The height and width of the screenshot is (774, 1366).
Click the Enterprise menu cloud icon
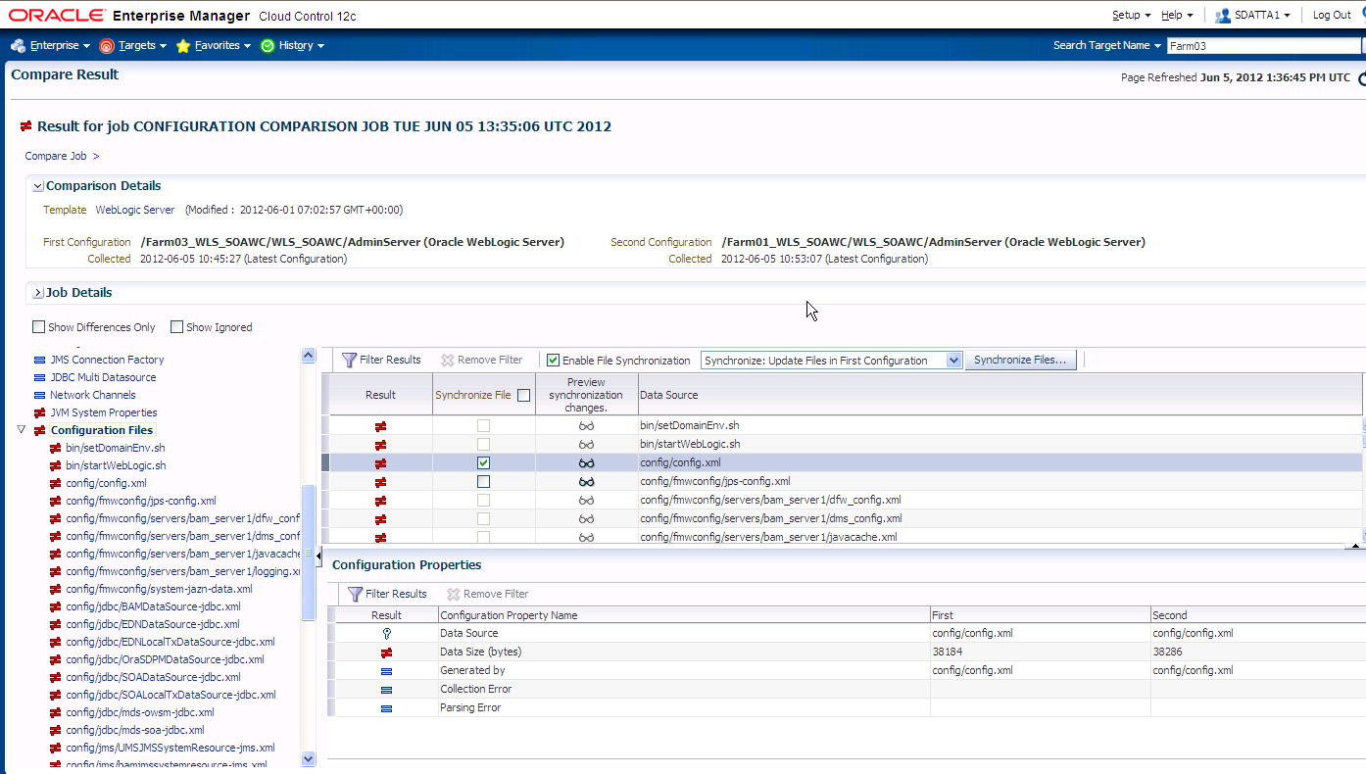pyautogui.click(x=19, y=45)
